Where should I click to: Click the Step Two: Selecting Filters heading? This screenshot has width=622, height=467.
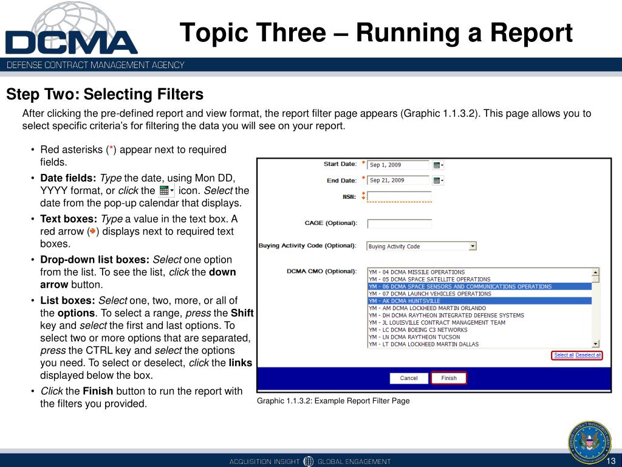[104, 94]
